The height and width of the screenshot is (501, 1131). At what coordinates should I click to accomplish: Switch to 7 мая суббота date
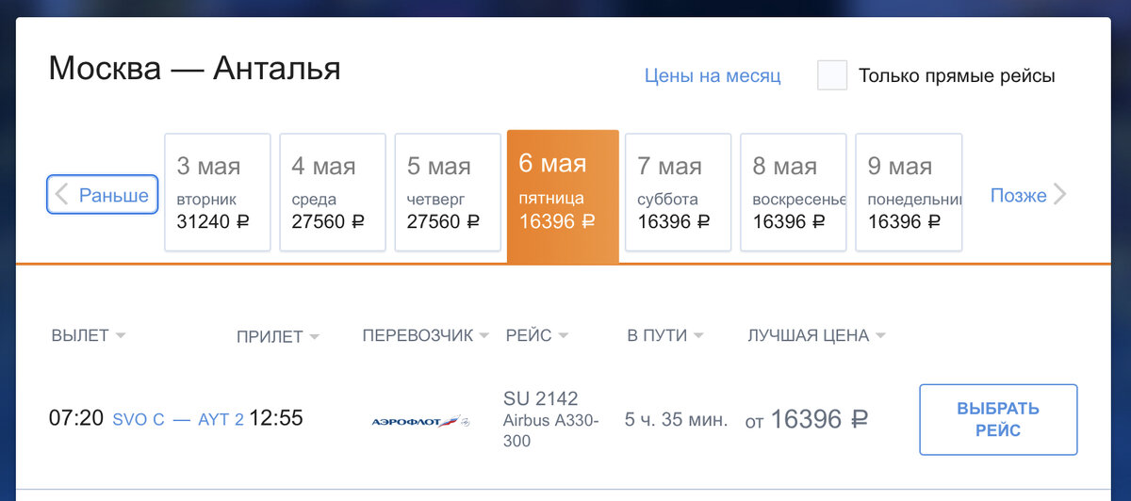[678, 193]
